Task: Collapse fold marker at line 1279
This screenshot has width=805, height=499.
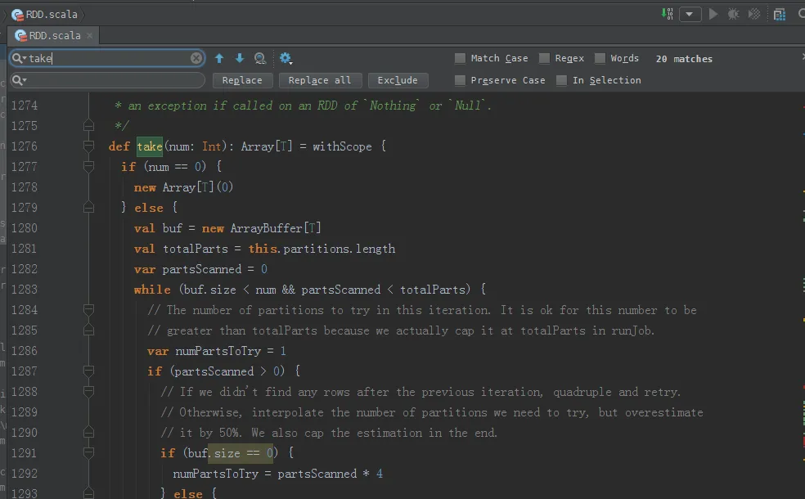Action: 89,208
